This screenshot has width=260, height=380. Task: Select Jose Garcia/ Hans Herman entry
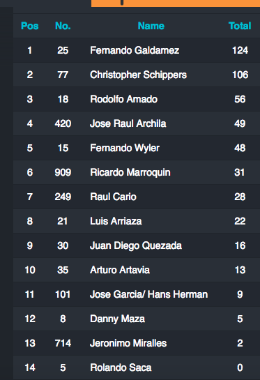pyautogui.click(x=148, y=294)
